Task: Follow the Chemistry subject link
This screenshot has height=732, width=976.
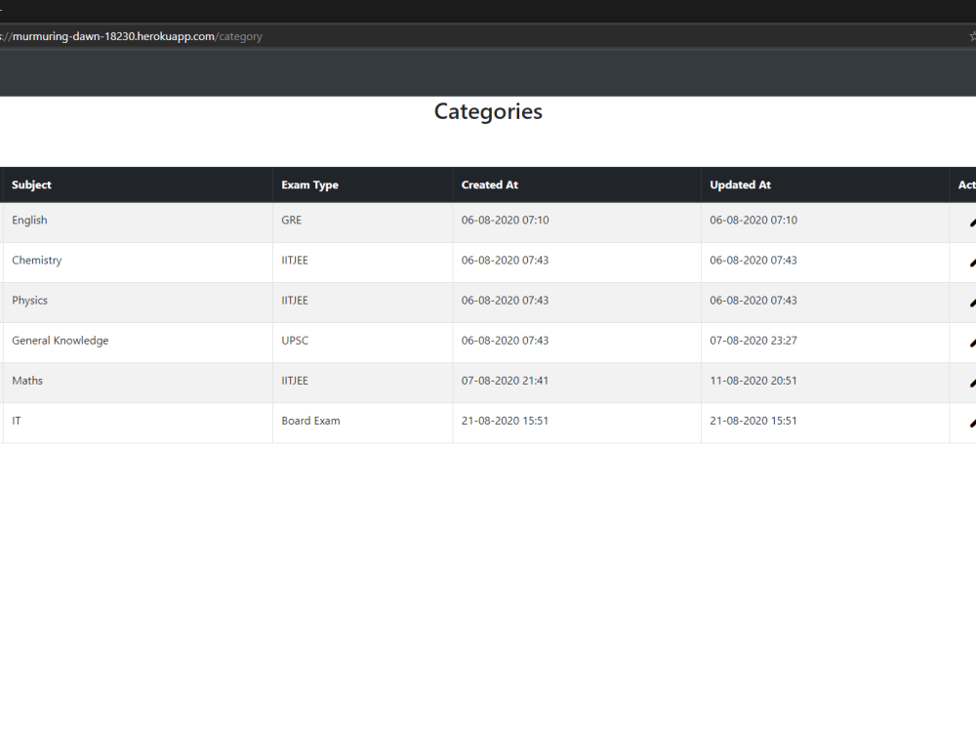Action: pyautogui.click(x=36, y=260)
